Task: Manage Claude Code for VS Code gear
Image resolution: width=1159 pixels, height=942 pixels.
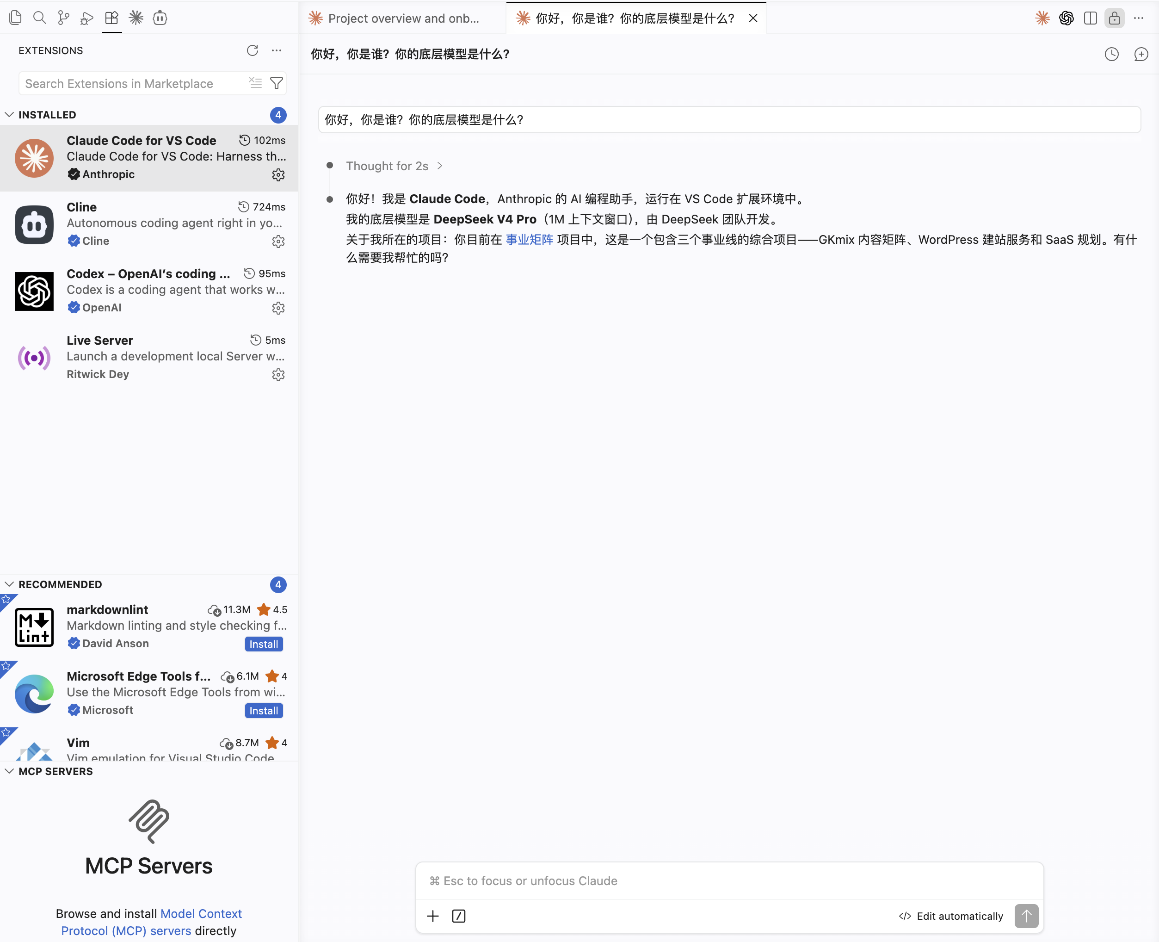Action: point(278,175)
